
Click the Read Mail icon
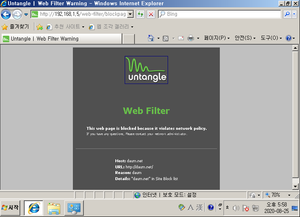point(181,38)
